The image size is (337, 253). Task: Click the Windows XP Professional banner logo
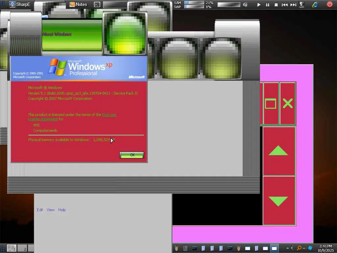coord(80,67)
